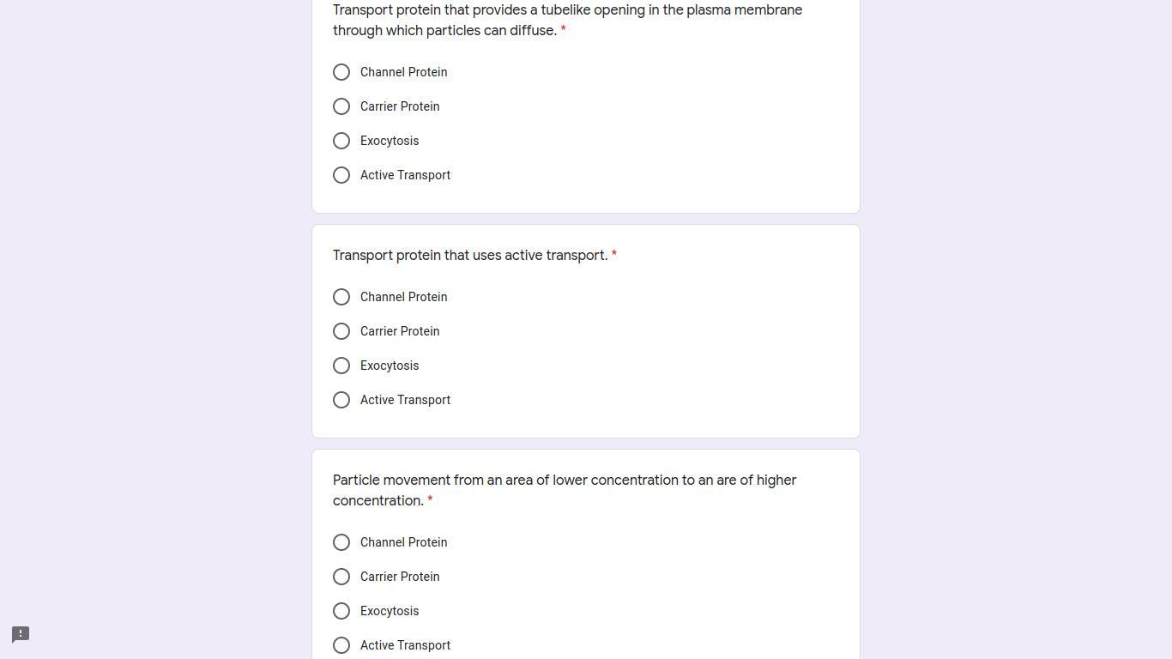1172x659 pixels.
Task: Click the 'provides a tubelike opening' question text
Action: [x=567, y=10]
